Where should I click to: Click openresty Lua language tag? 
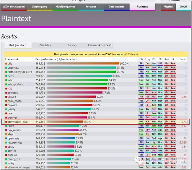point(148,138)
